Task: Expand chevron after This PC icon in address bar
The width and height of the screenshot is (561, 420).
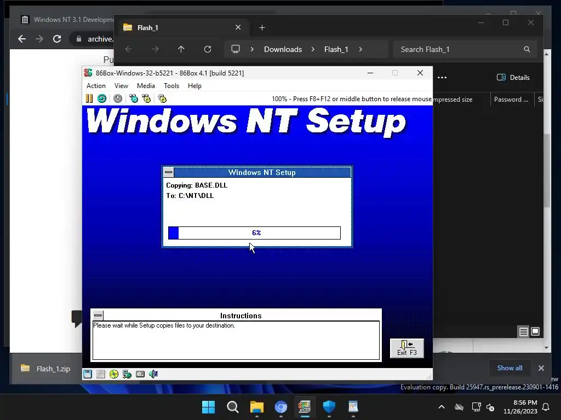Action: tap(252, 49)
